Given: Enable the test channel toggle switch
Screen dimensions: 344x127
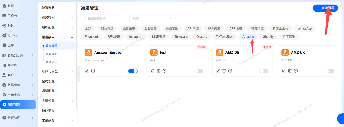Looking at the screenshot, I should point(198,71).
